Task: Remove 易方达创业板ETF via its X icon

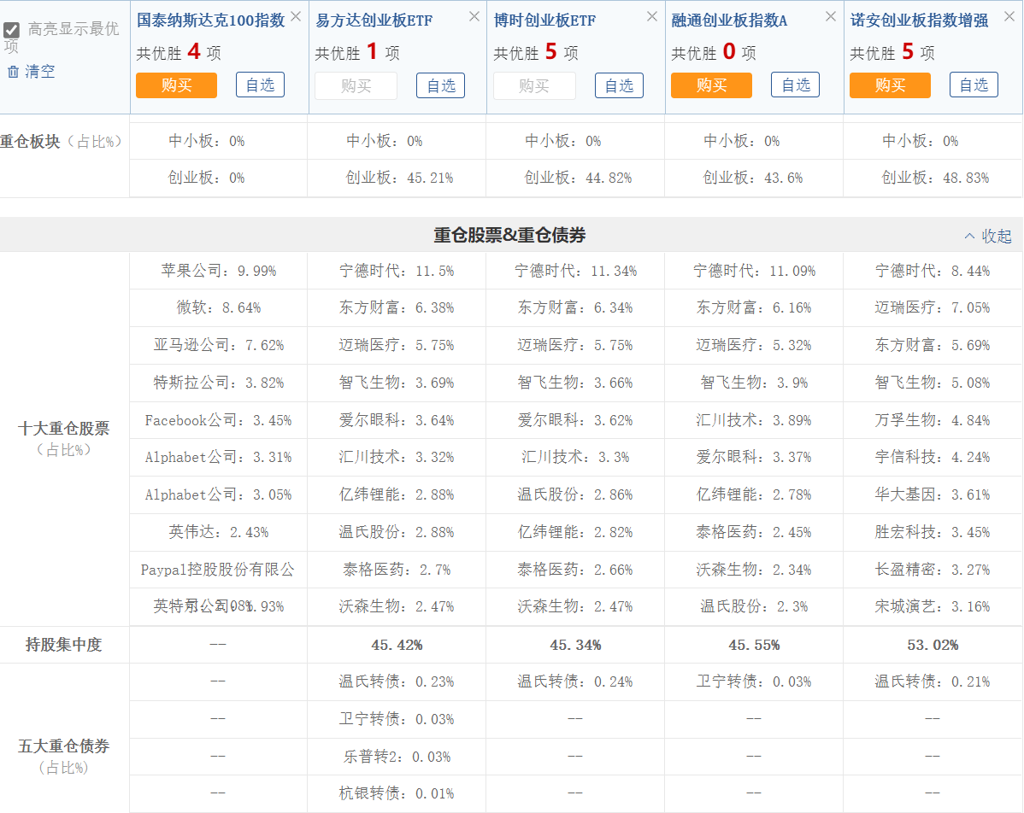Action: pos(474,15)
